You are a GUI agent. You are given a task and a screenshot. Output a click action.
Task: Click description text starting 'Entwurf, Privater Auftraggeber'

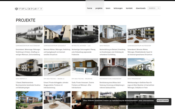click(x=56, y=85)
